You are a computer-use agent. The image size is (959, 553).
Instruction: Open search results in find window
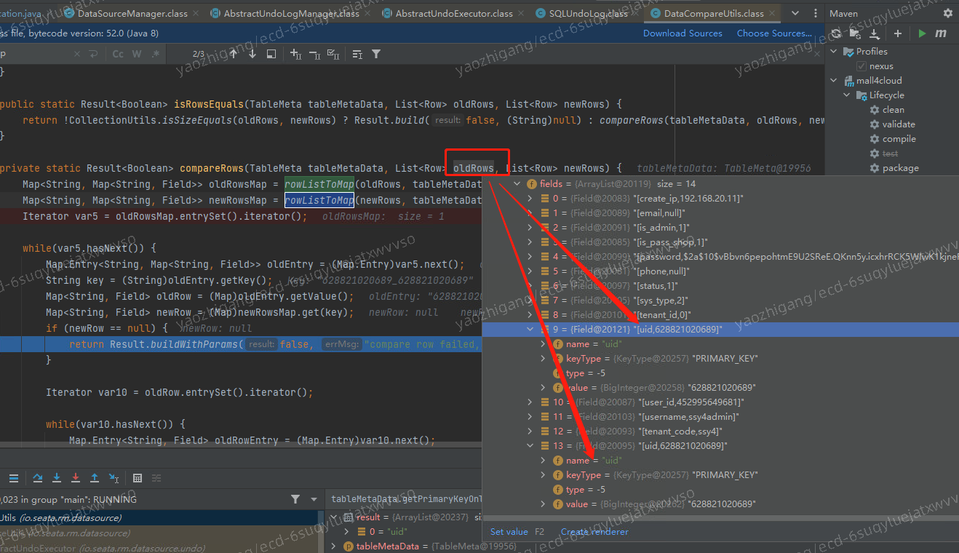point(271,54)
